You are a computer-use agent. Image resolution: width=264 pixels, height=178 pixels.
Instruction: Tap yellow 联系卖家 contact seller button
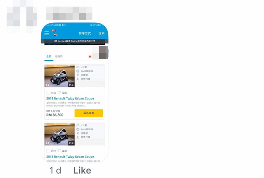(x=89, y=113)
